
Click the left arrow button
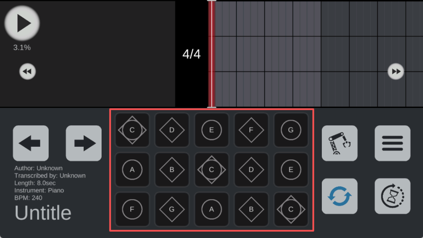click(x=31, y=143)
